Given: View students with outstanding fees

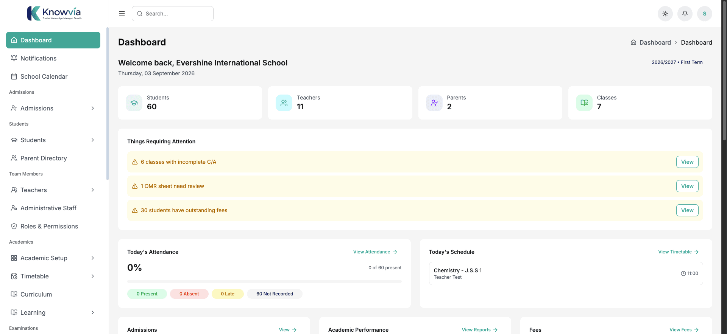Looking at the screenshot, I should [687, 210].
